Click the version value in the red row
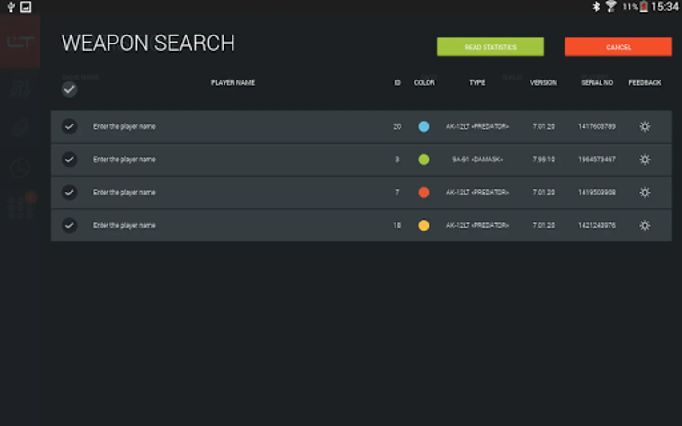Image resolution: width=682 pixels, height=426 pixels. (544, 192)
